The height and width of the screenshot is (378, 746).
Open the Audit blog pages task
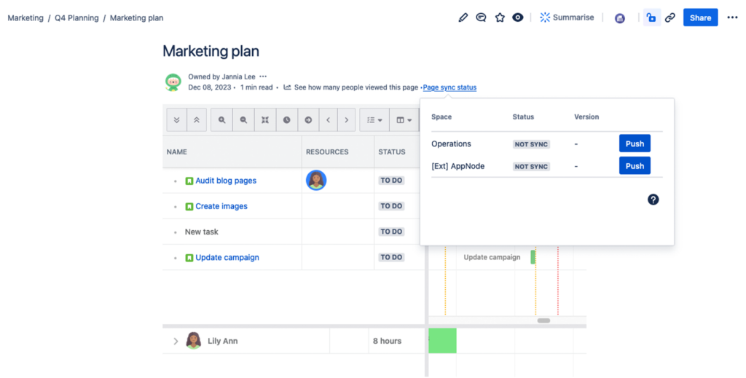pyautogui.click(x=226, y=181)
